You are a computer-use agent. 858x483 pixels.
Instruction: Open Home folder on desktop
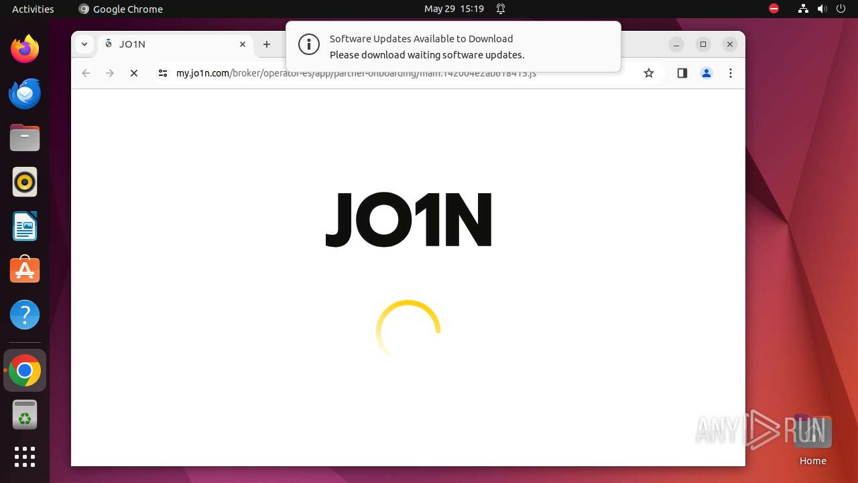(812, 440)
